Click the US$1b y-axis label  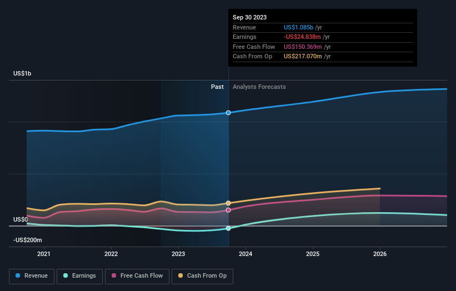coord(22,73)
